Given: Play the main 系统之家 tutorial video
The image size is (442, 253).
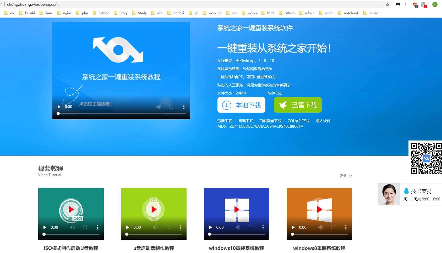Looking at the screenshot, I should (x=59, y=106).
